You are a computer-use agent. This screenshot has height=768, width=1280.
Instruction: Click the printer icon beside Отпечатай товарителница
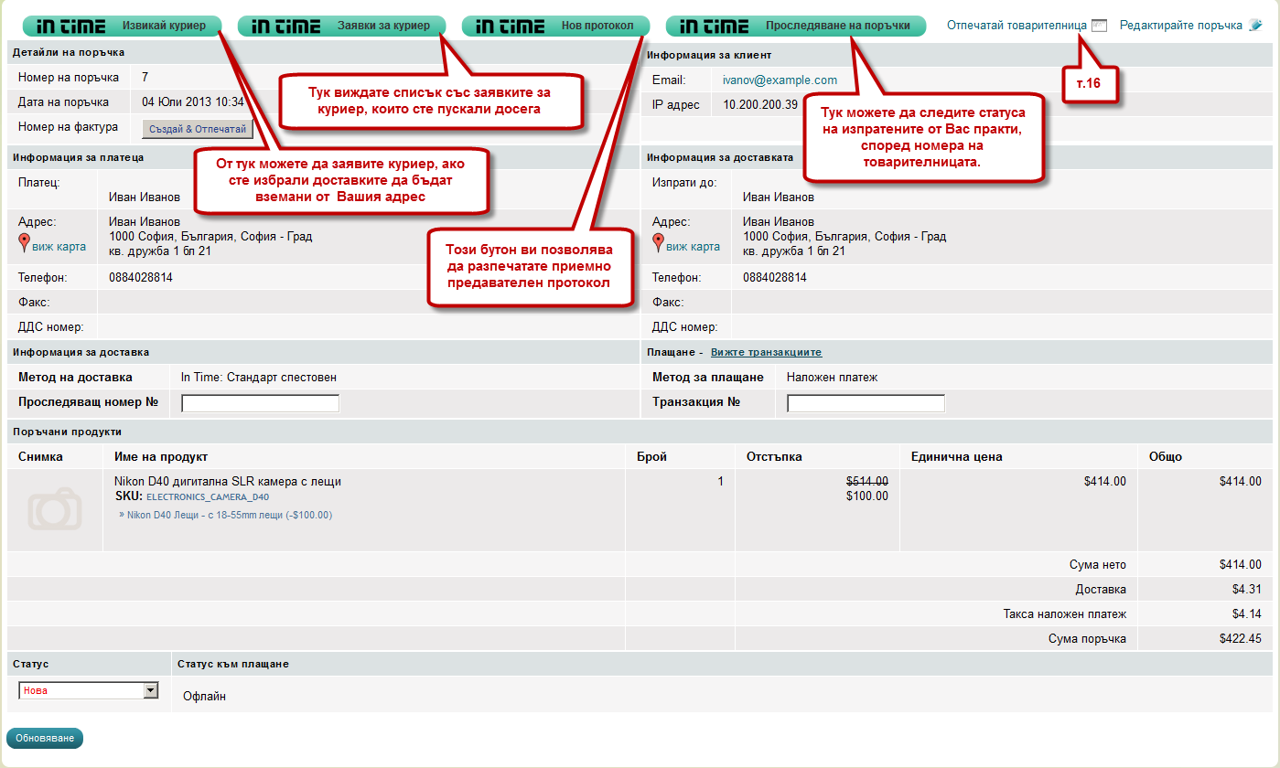[1099, 26]
